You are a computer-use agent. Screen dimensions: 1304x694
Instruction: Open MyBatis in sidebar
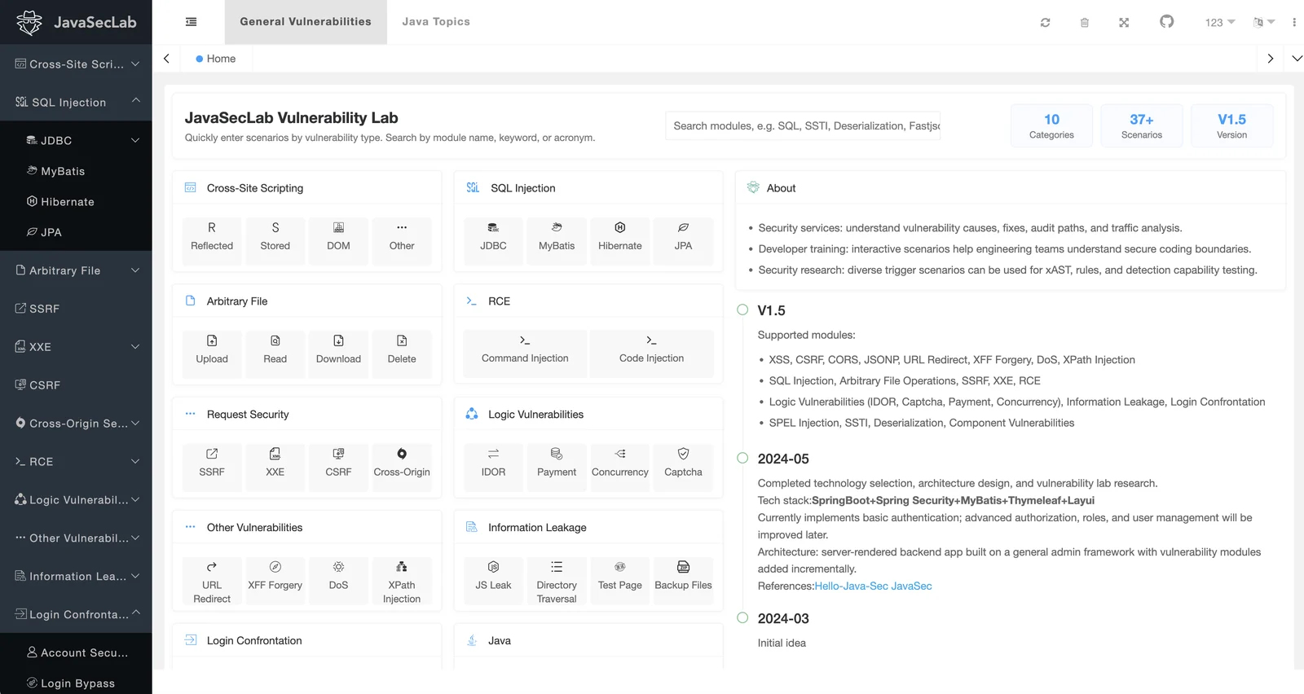click(76, 171)
